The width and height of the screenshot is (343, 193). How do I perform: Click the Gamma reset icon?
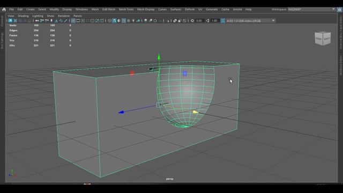point(207,20)
